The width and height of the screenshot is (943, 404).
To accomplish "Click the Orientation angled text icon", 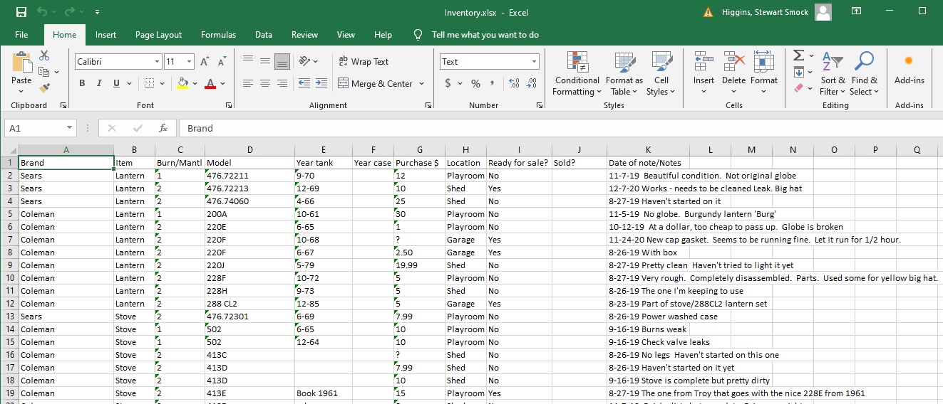I will [x=305, y=62].
